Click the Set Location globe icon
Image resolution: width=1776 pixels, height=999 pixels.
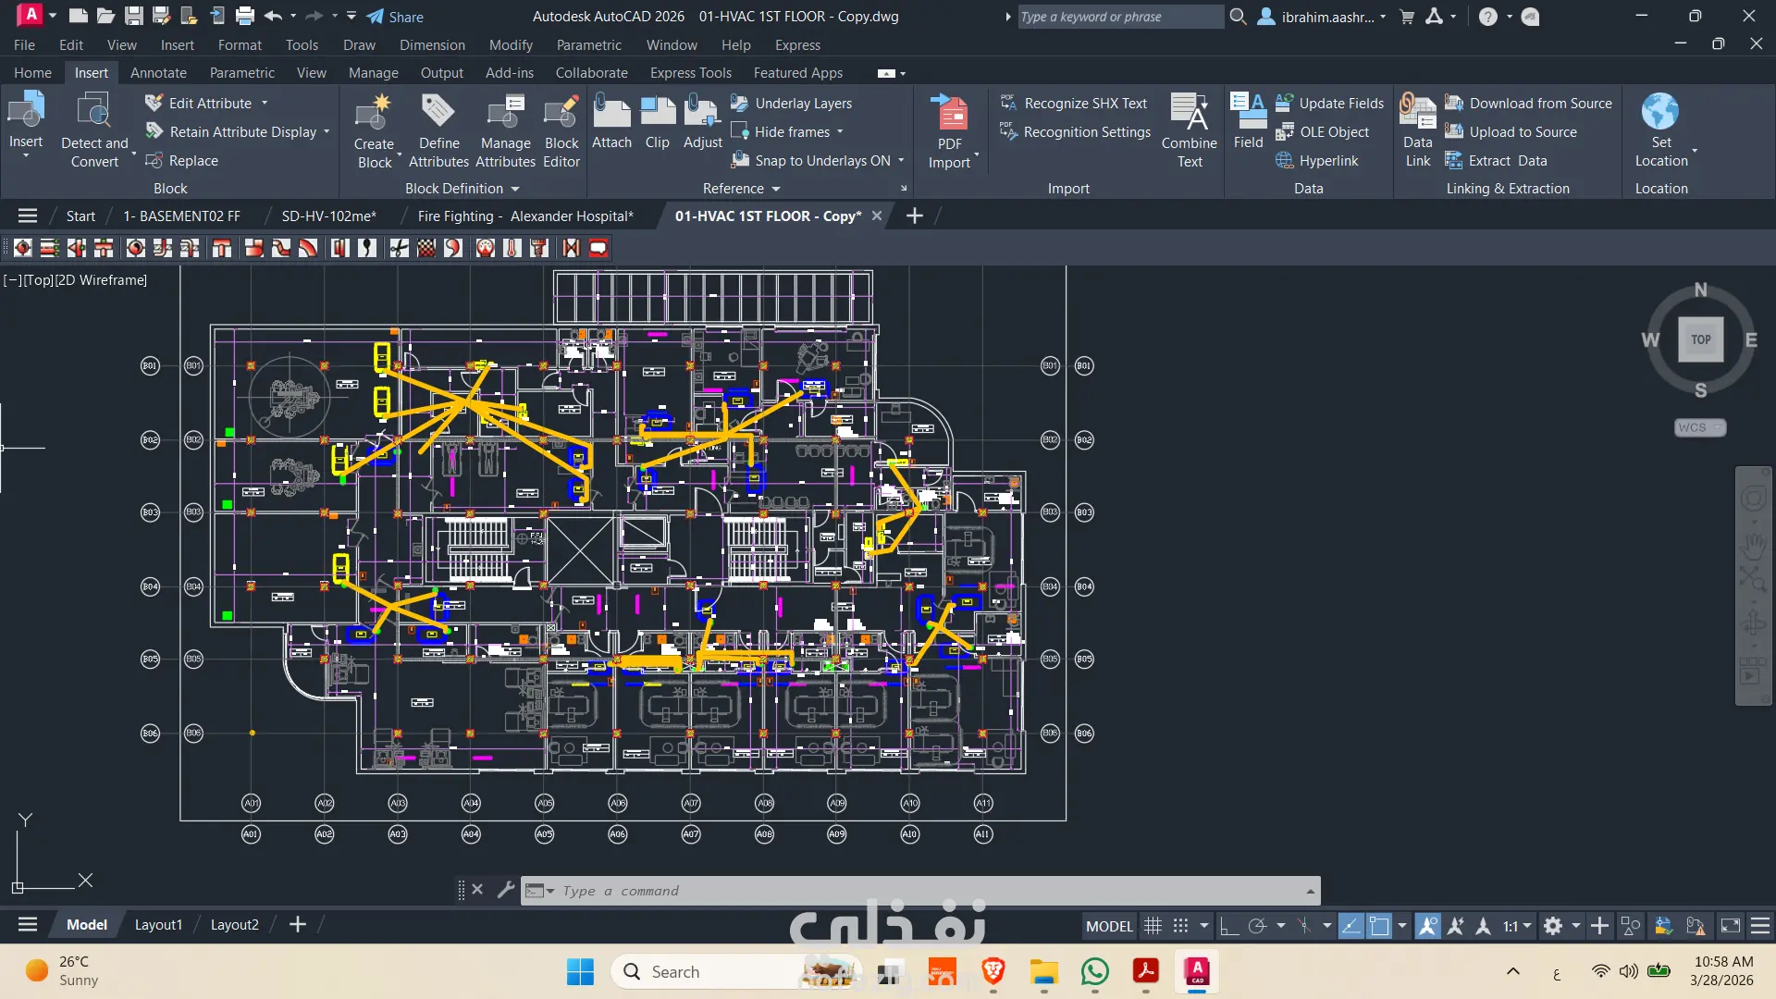(x=1660, y=113)
